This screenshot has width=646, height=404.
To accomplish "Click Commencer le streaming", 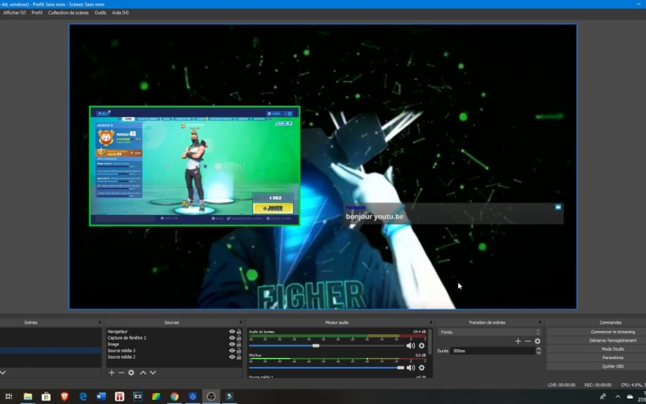I will pyautogui.click(x=611, y=331).
